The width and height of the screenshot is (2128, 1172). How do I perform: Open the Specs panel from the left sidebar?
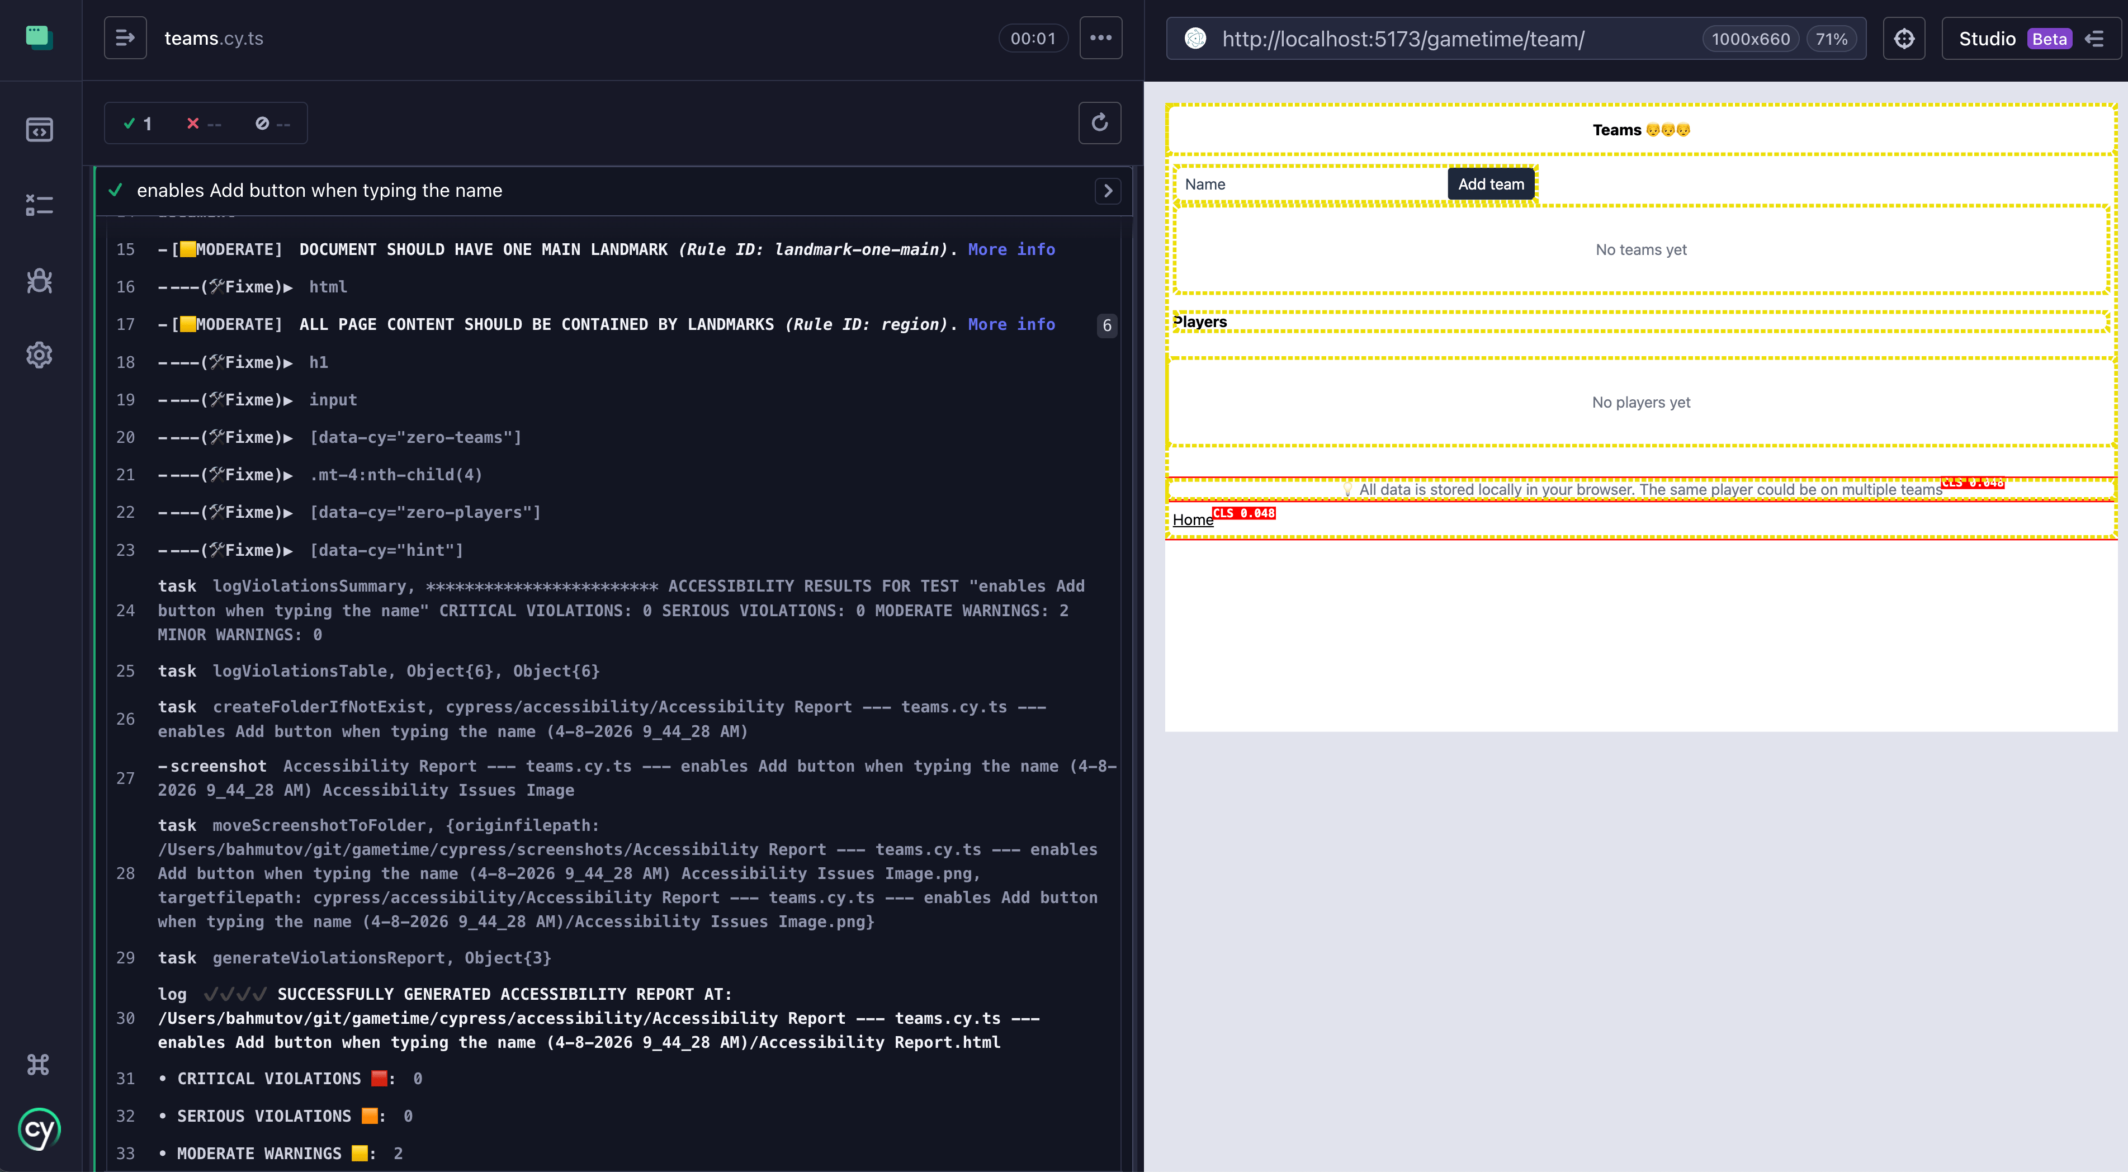point(39,129)
